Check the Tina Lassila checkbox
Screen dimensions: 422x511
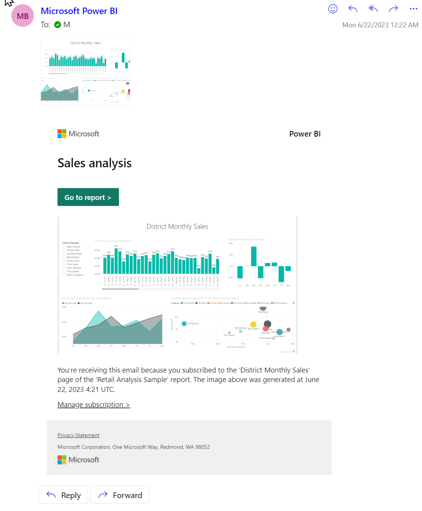[64, 271]
